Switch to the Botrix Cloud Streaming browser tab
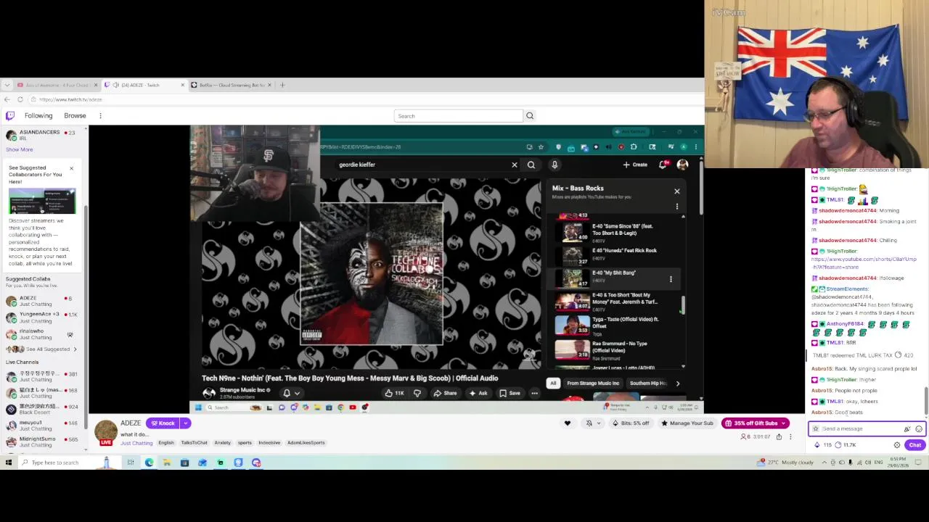This screenshot has width=929, height=522. pos(232,85)
